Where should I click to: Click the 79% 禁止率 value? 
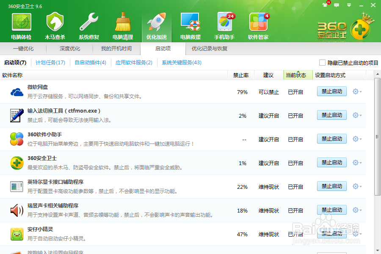click(242, 92)
